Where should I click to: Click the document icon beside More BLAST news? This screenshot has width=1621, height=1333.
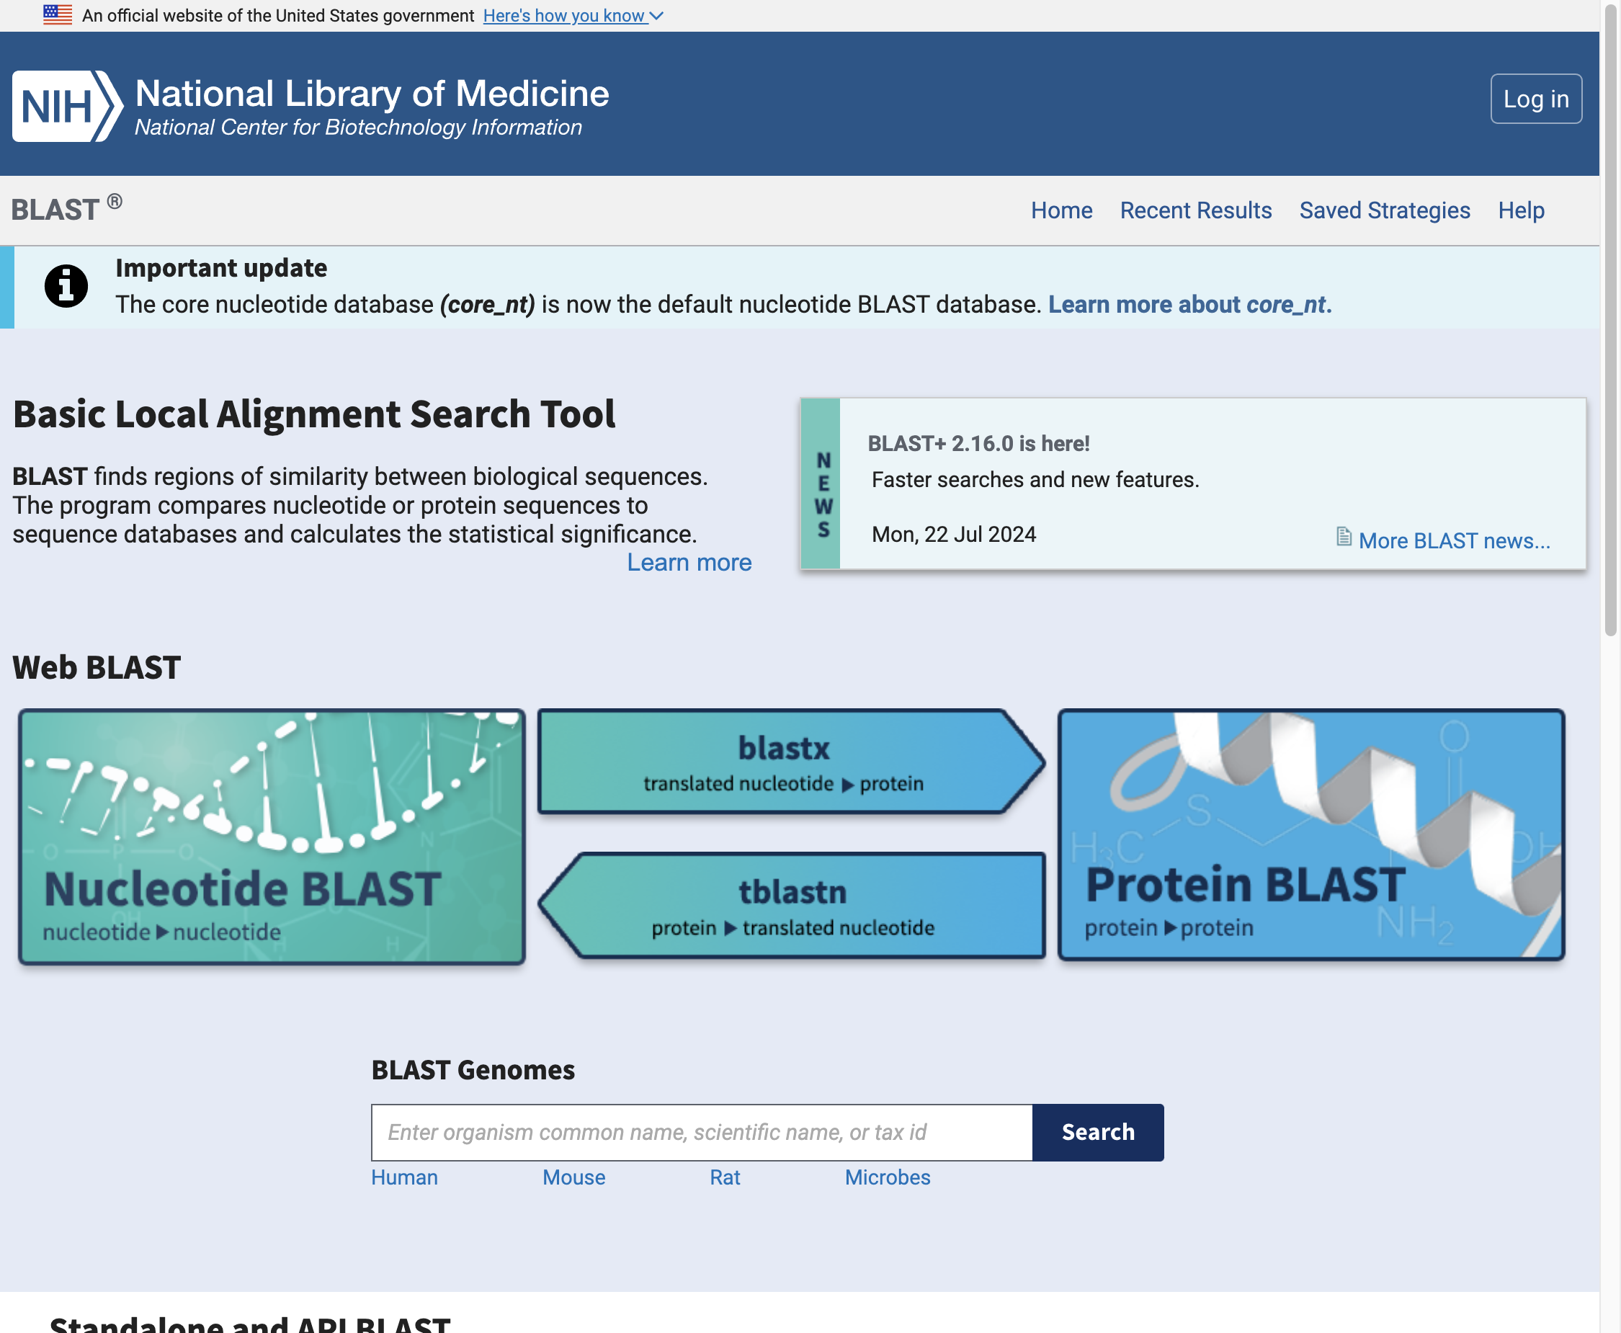(x=1344, y=537)
